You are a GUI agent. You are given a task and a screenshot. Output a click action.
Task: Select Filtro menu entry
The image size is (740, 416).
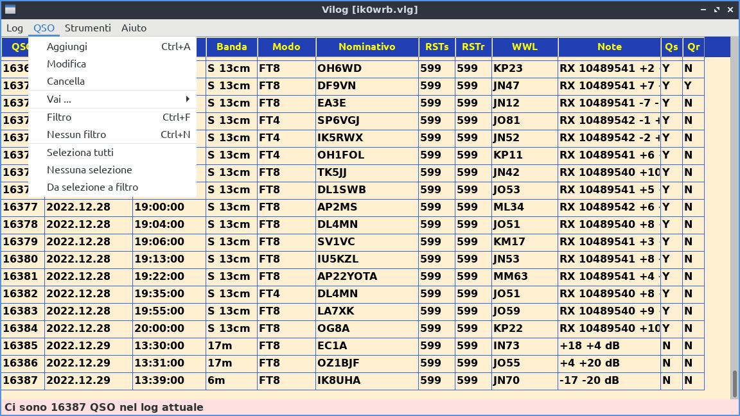112,117
